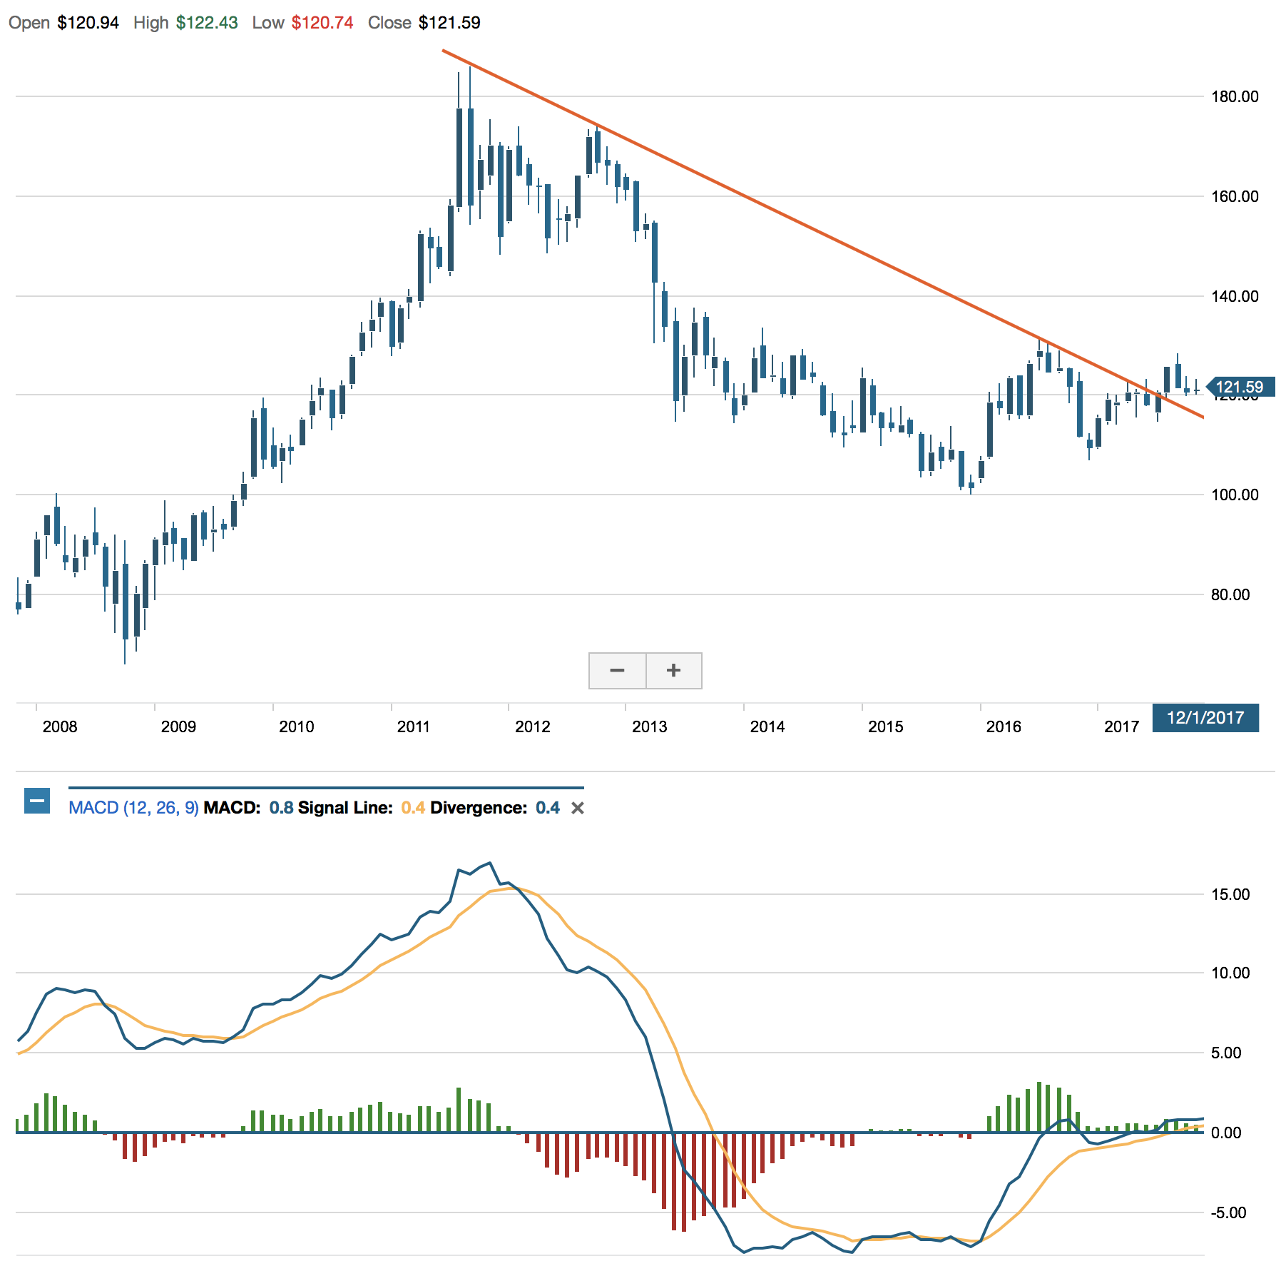Collapse the MACD indicator panel

[x=37, y=801]
